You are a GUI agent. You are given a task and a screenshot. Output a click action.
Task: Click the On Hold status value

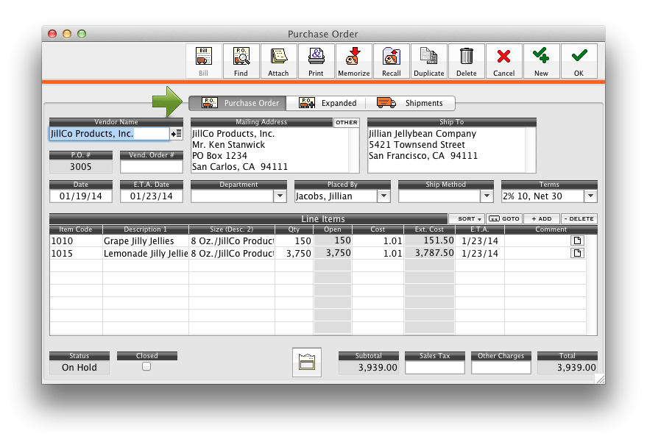[x=79, y=368]
